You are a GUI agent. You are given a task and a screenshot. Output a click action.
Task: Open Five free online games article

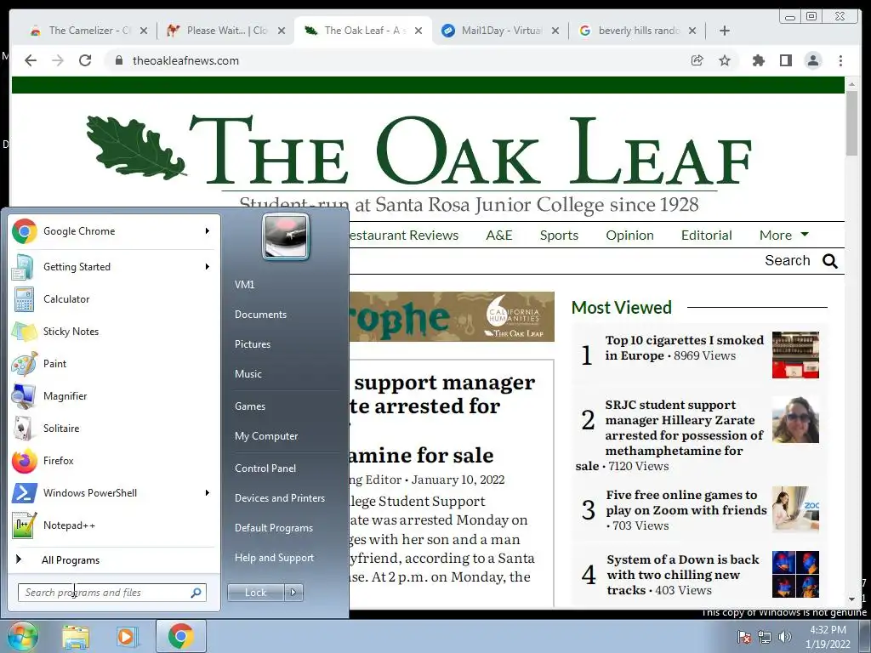(686, 503)
